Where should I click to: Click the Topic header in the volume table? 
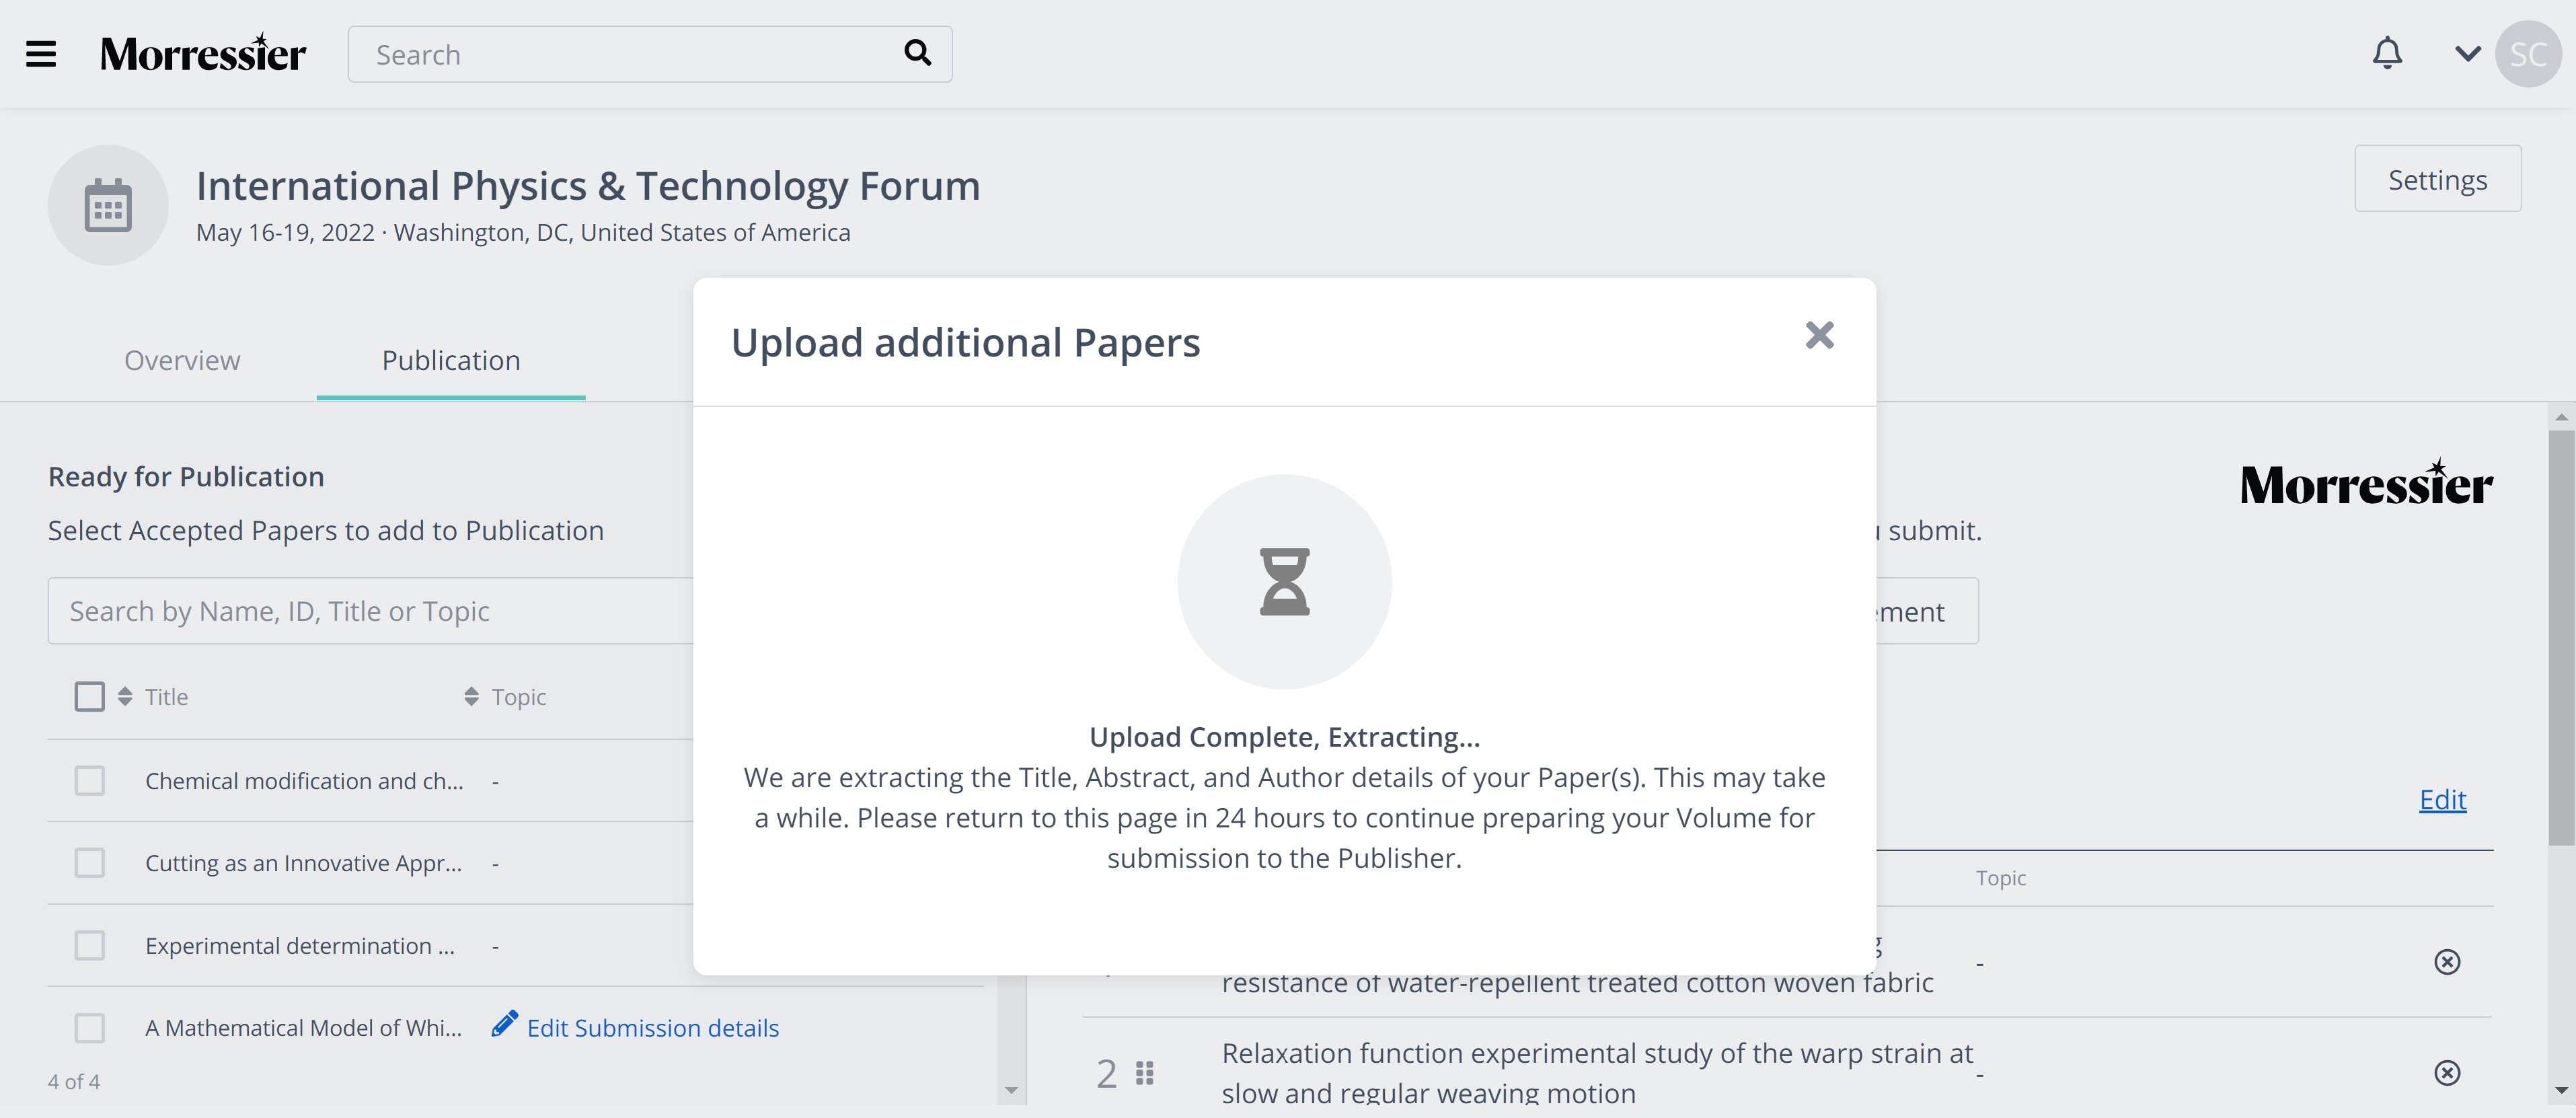click(2000, 878)
